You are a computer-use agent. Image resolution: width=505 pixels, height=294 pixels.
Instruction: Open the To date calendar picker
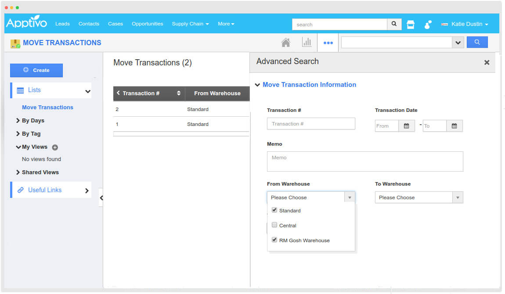(x=454, y=126)
